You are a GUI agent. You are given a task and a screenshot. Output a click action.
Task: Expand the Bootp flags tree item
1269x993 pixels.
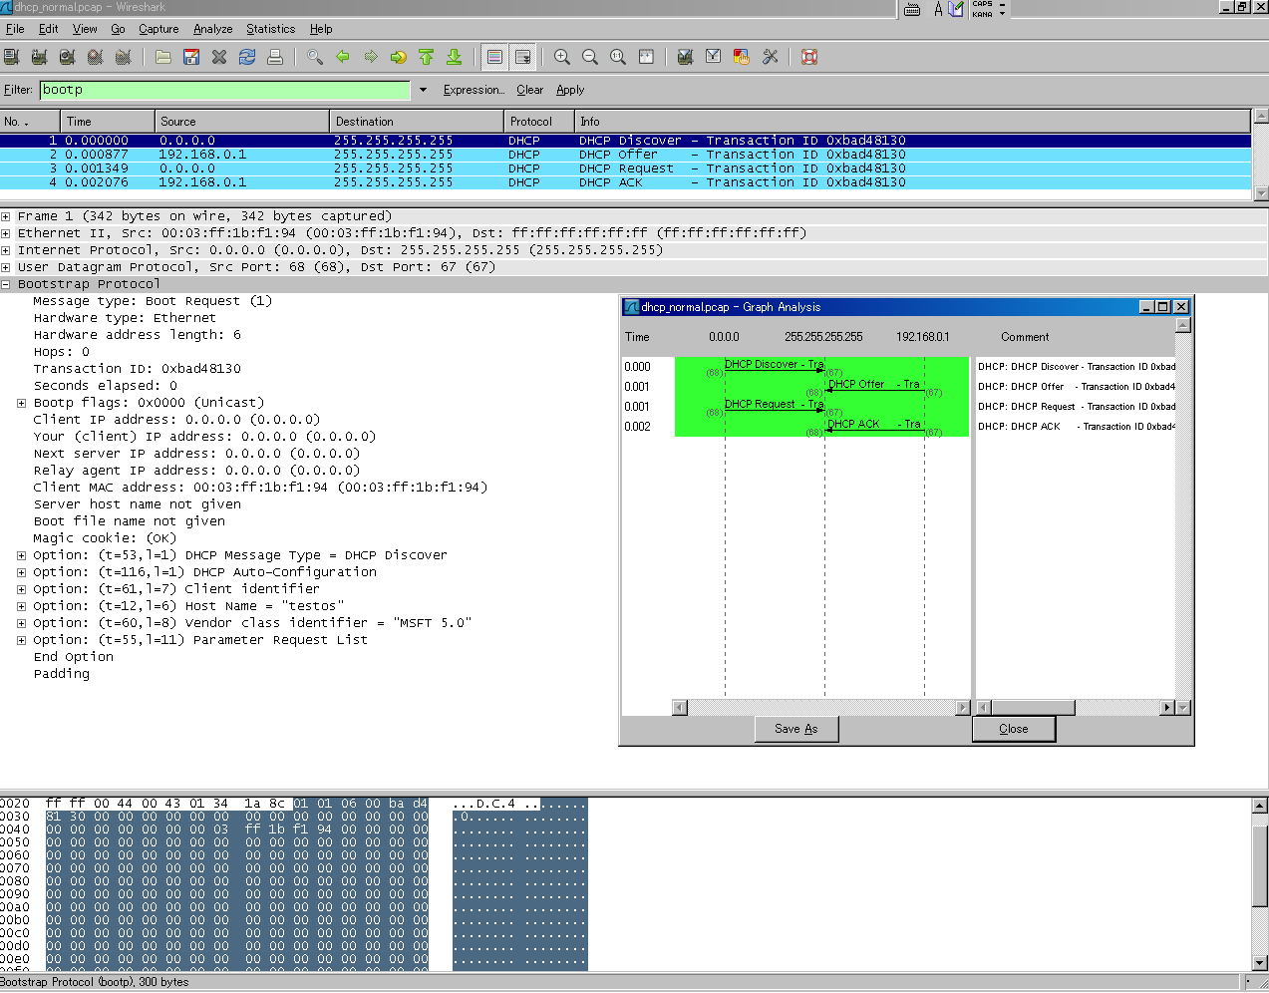(x=21, y=403)
